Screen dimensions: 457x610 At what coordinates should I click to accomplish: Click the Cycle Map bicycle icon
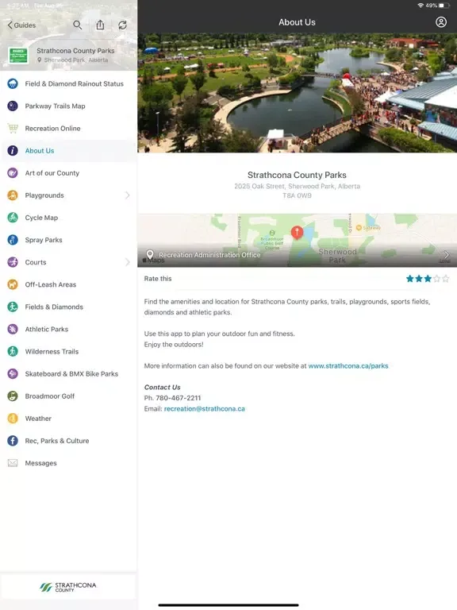tap(13, 218)
